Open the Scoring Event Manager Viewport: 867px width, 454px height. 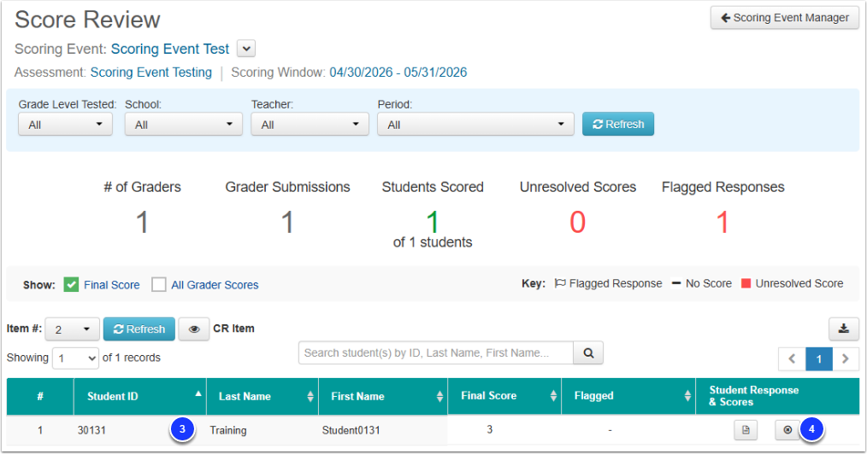coord(785,18)
